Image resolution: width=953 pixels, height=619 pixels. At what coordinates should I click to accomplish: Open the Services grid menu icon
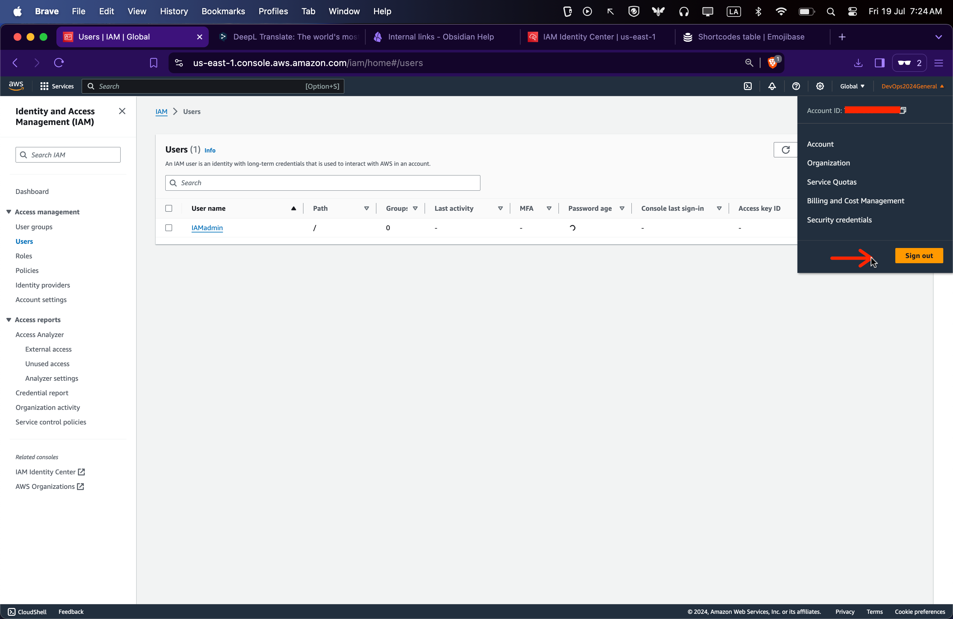(x=44, y=86)
